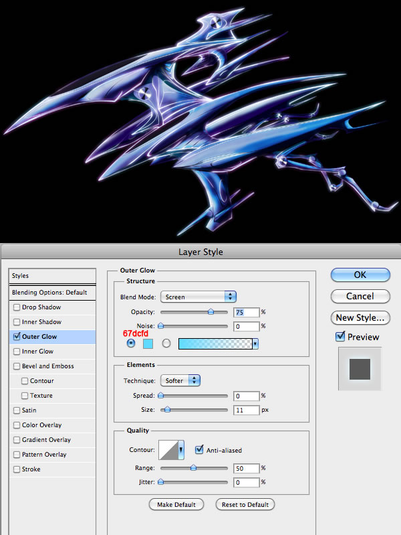Open the Blend Mode Screen dropdown

(198, 297)
